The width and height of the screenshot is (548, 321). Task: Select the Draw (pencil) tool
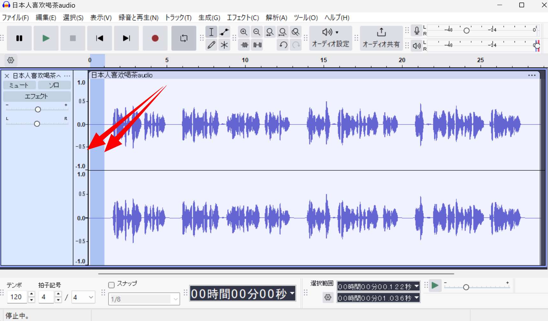(x=211, y=45)
